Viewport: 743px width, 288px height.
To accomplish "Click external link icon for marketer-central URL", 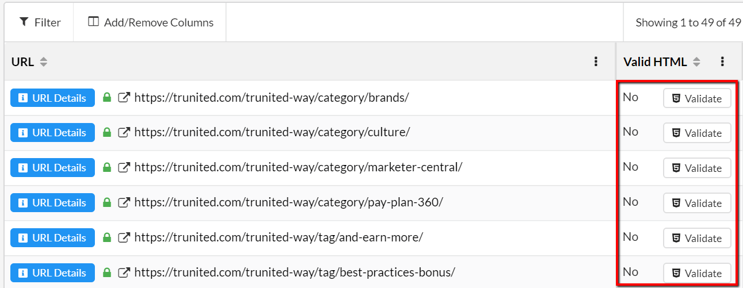I will (x=124, y=168).
